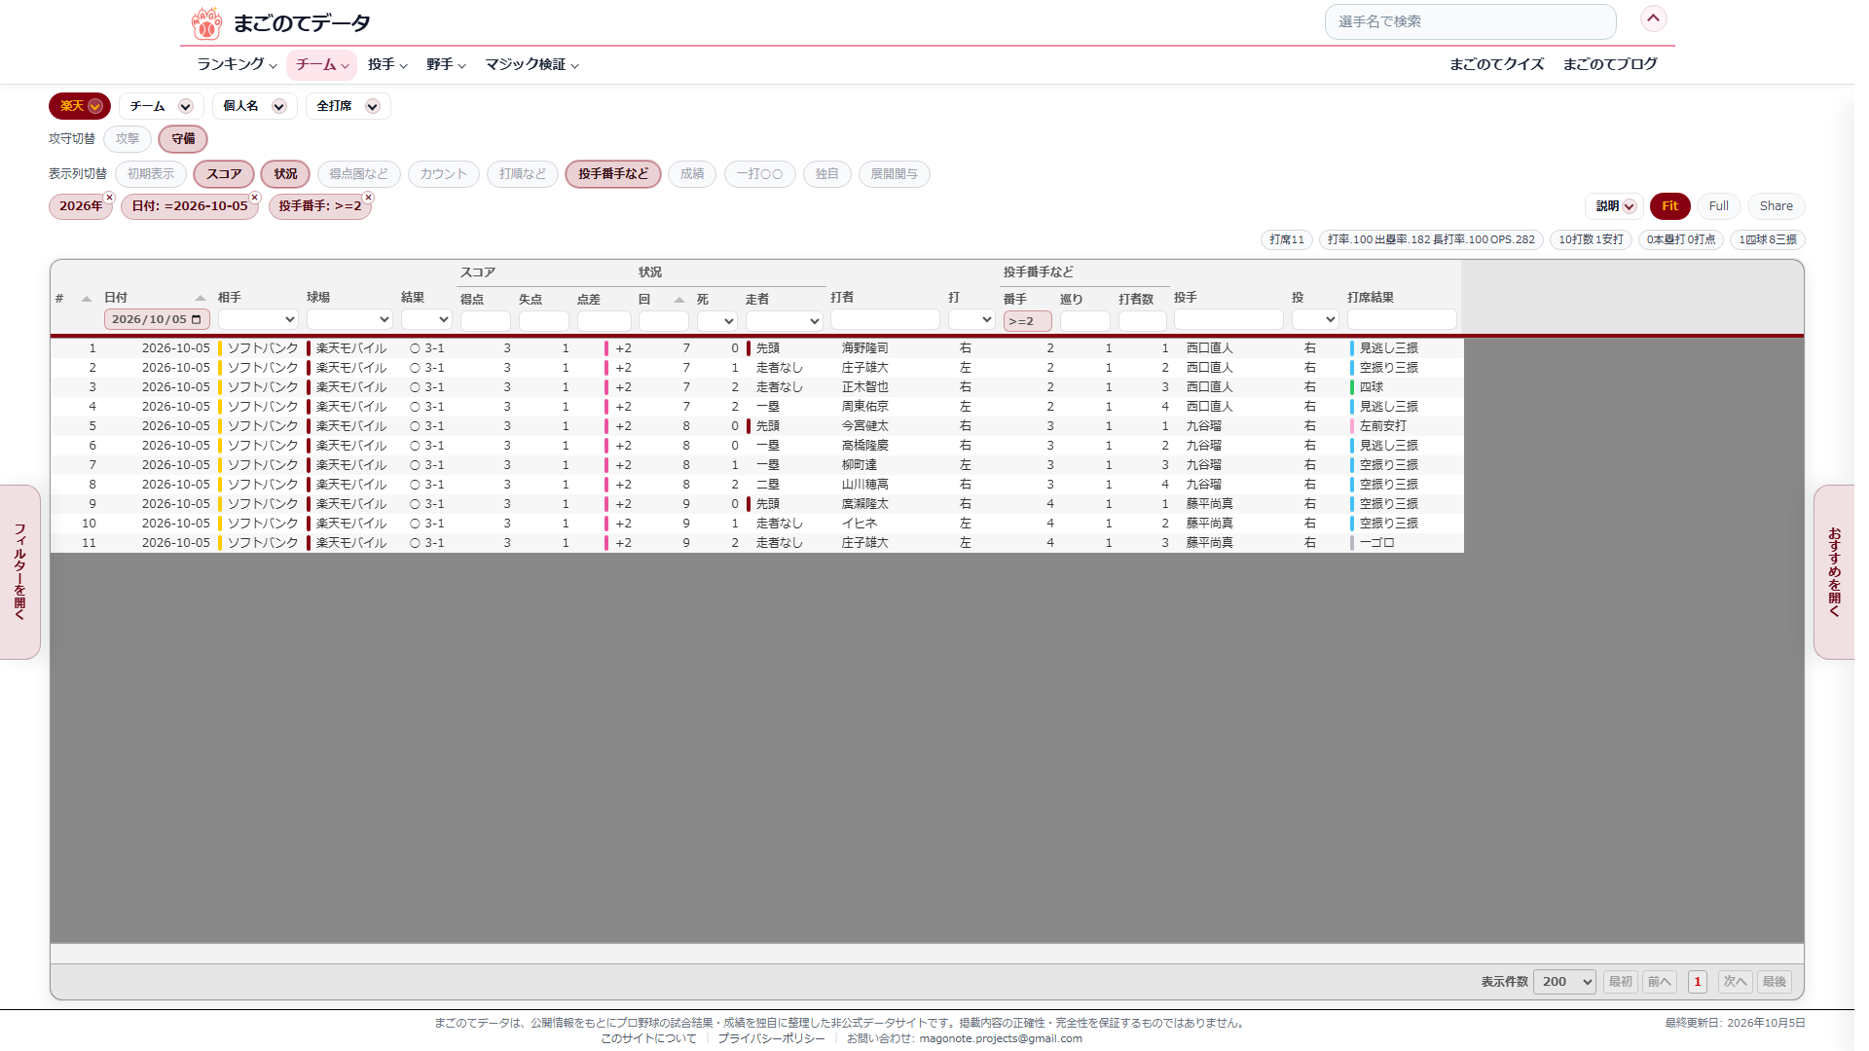This screenshot has height=1051, width=1869.
Task: Open the まごのてブログ link
Action: click(x=1610, y=64)
